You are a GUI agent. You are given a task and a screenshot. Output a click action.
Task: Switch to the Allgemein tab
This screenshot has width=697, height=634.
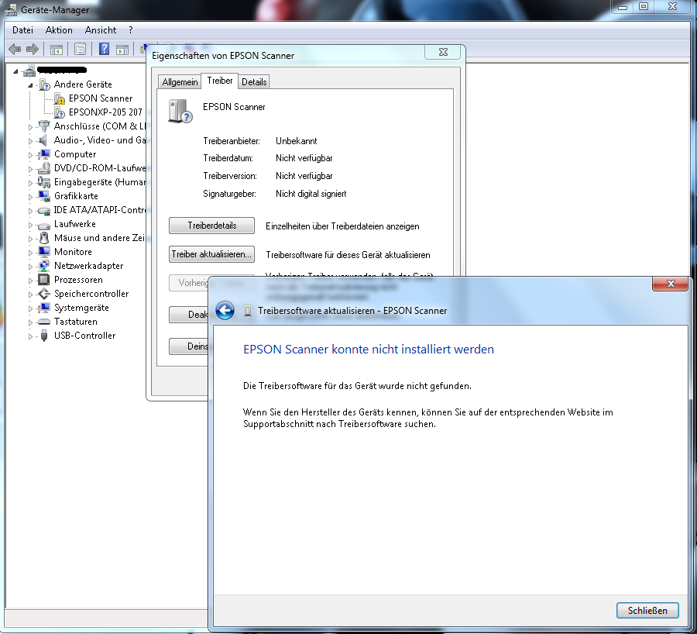[x=180, y=82]
